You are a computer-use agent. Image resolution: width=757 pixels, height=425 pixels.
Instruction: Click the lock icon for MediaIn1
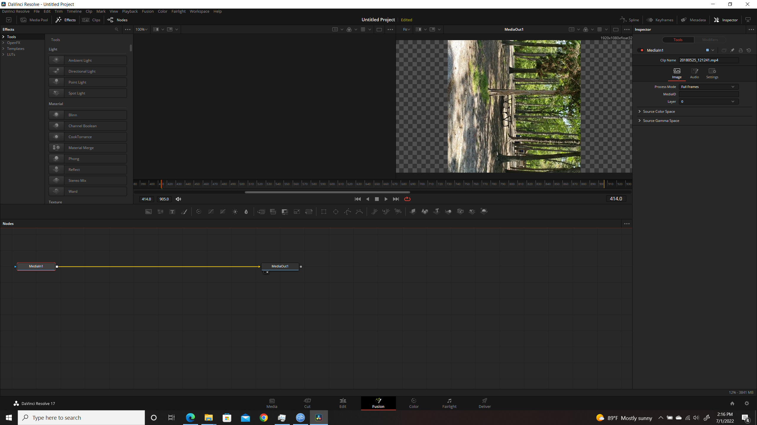point(740,50)
